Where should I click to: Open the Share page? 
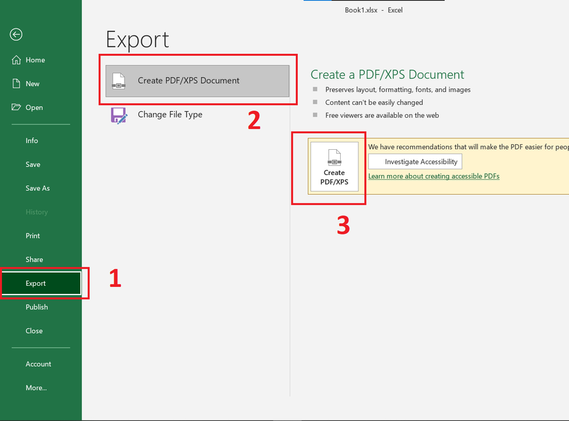34,260
